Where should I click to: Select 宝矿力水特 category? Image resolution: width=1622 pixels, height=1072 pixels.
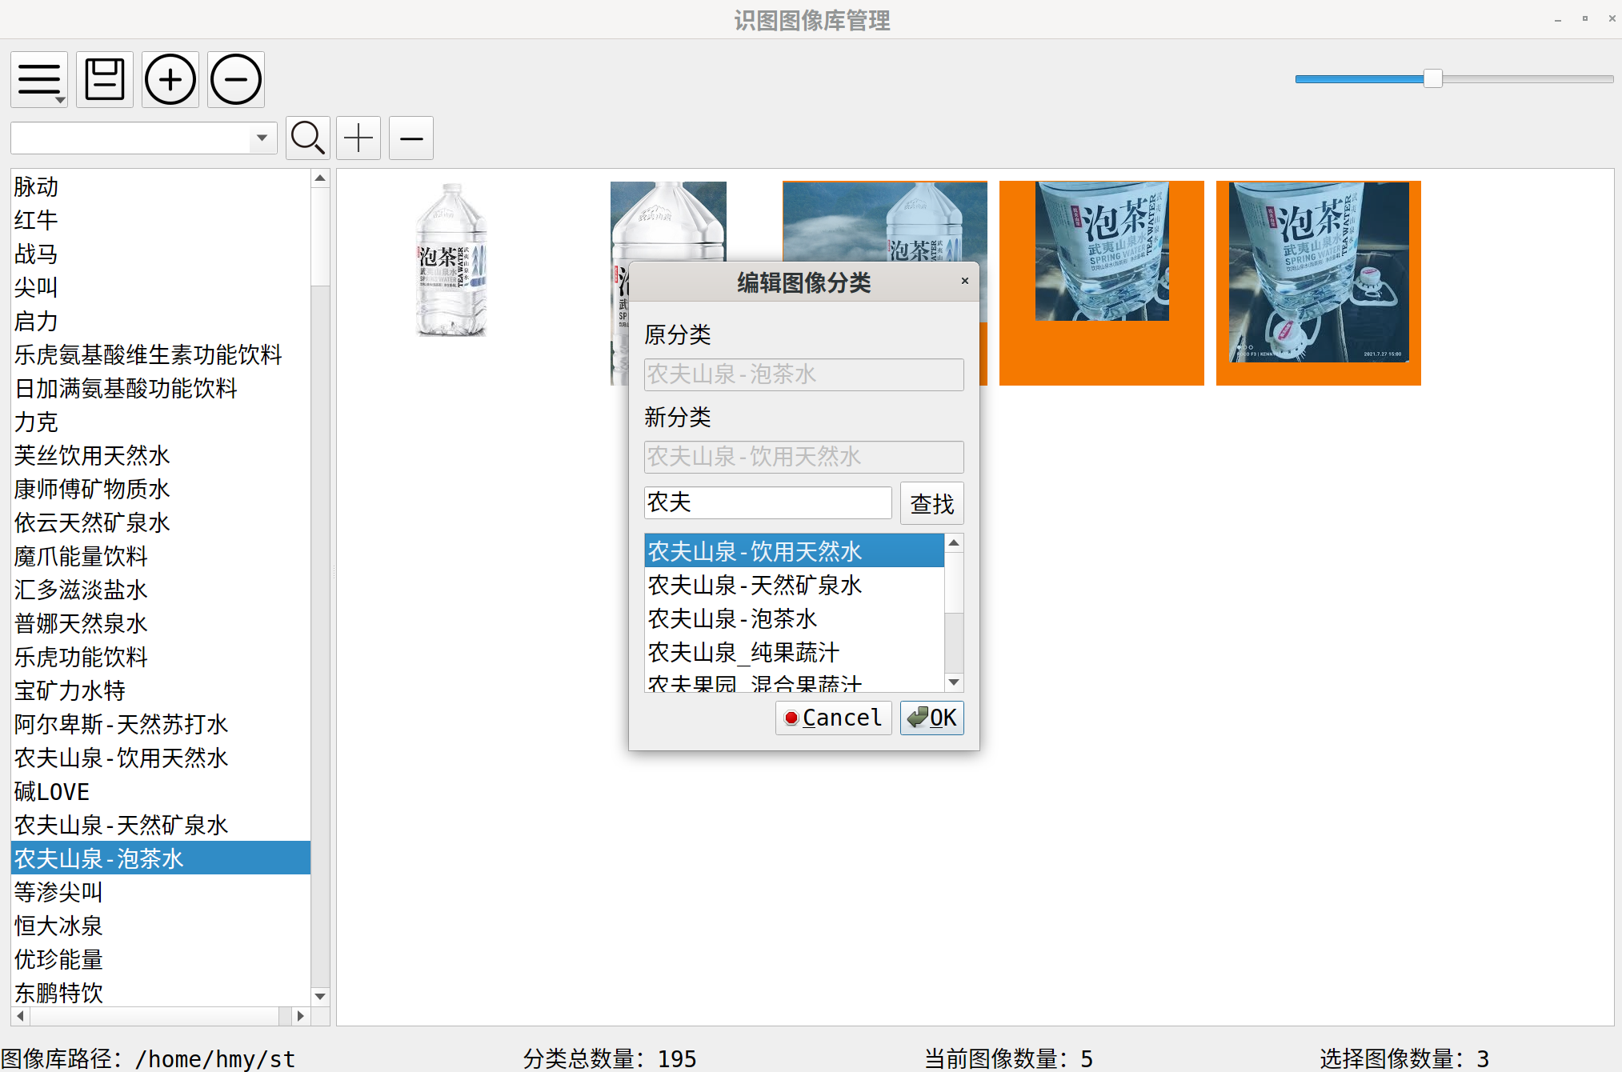tap(160, 690)
